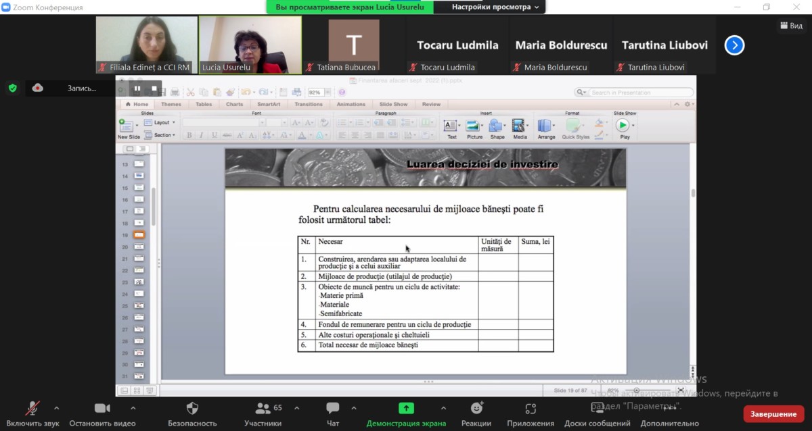Open the Review ribbon tab
Viewport: 812px width, 431px height.
(431, 105)
